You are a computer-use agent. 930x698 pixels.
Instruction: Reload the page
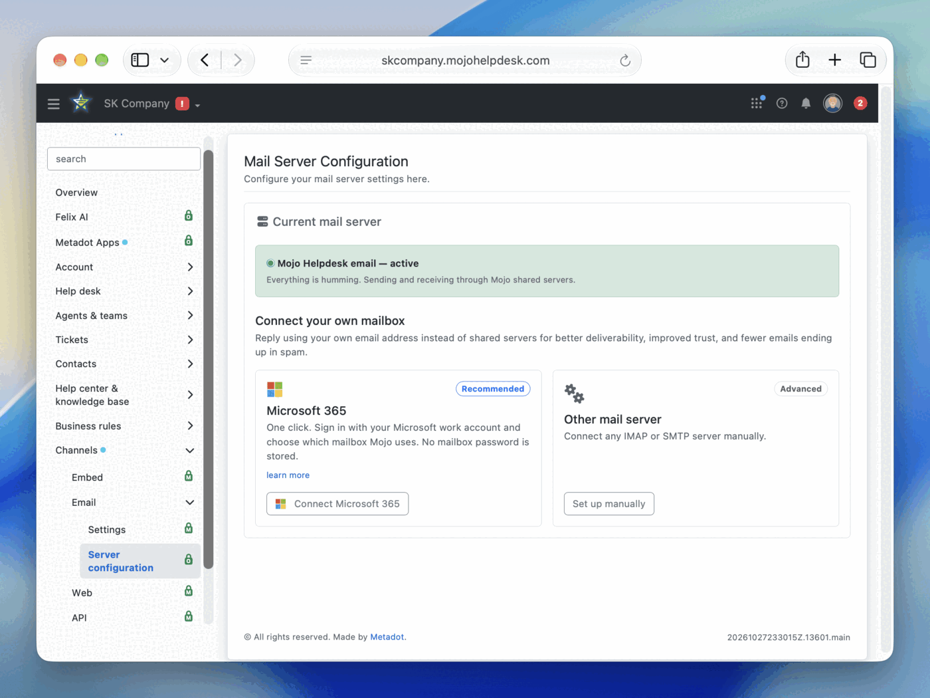[x=625, y=60]
